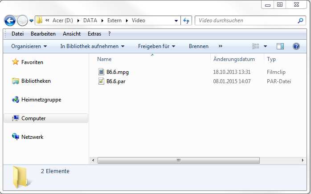
Task: Open Heimnetzgruppe in navigation pane
Action: [x=41, y=100]
